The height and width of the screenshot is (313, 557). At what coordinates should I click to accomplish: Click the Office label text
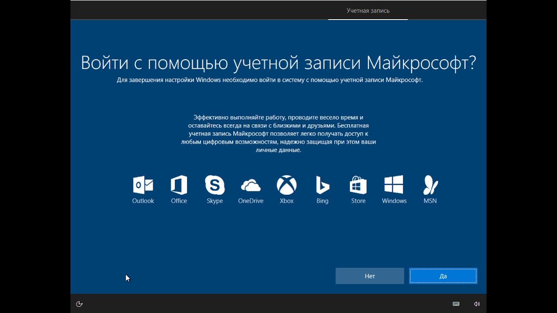[179, 201]
